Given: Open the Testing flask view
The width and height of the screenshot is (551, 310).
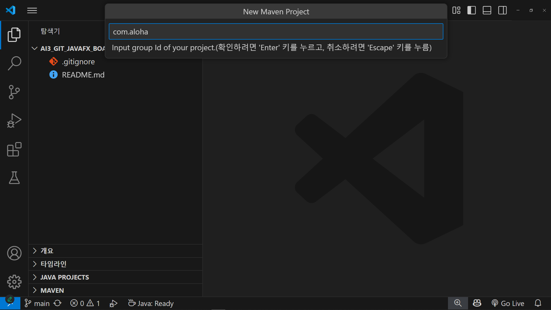Looking at the screenshot, I should pyautogui.click(x=14, y=178).
